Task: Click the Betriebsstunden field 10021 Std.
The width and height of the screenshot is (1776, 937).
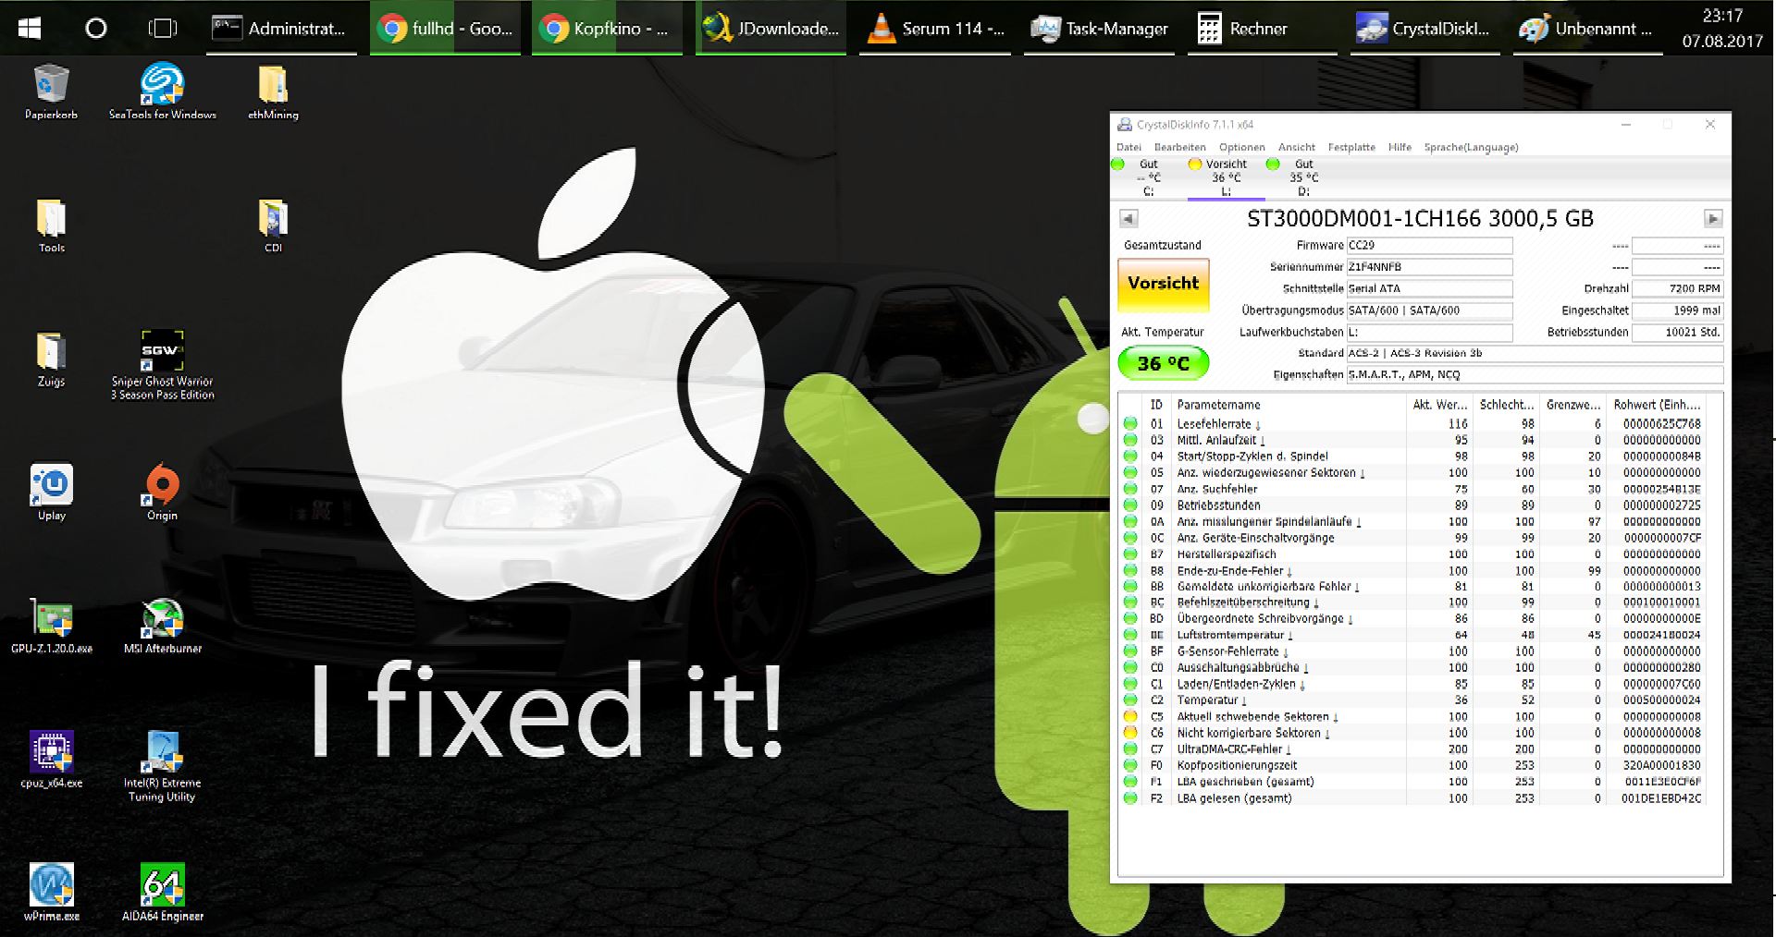Action: 1677,332
